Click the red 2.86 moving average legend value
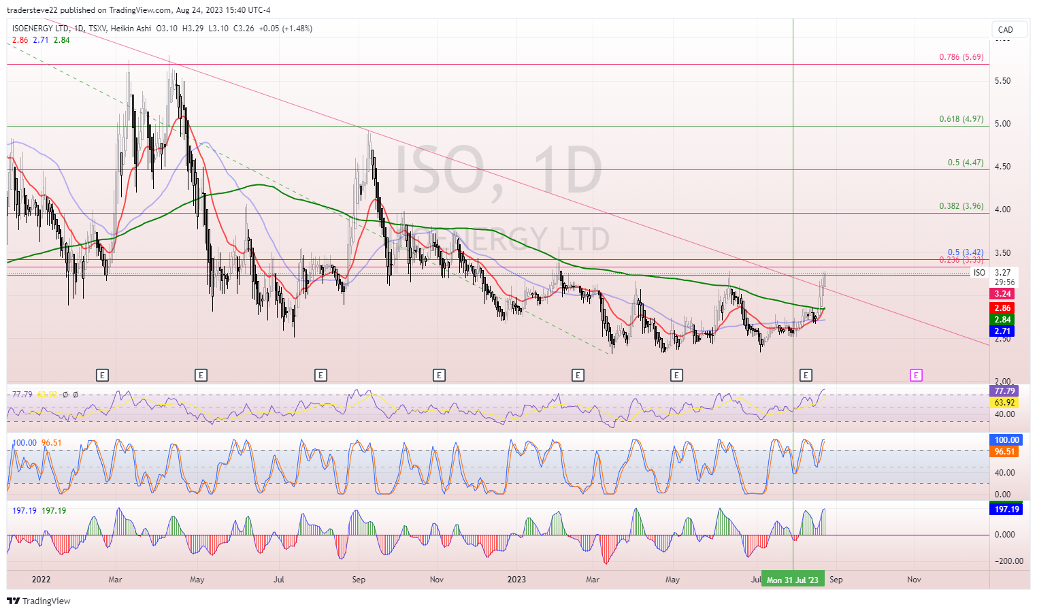Viewport: 1037px width, 613px height. 20,40
